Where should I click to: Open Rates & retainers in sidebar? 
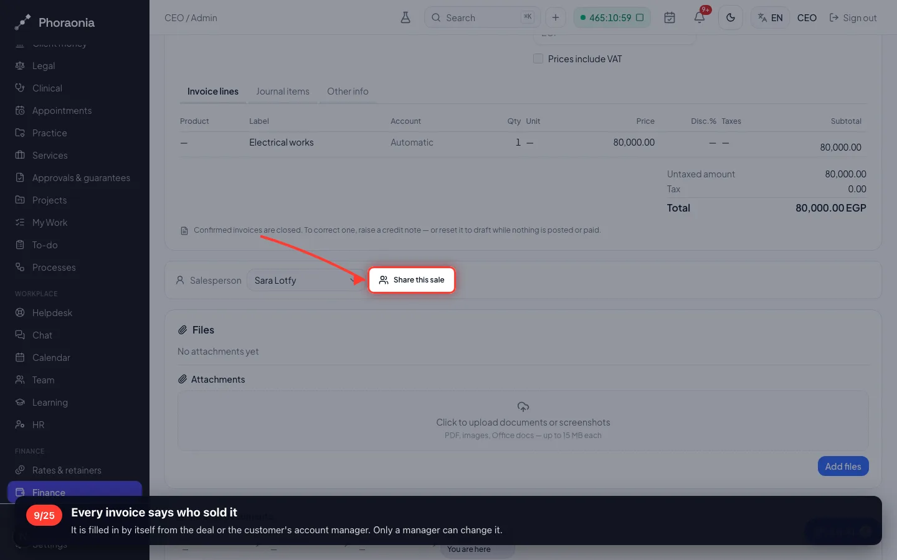click(75, 470)
